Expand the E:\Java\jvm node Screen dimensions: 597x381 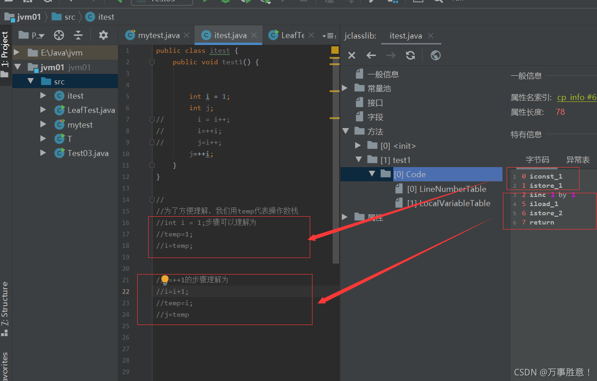click(17, 52)
